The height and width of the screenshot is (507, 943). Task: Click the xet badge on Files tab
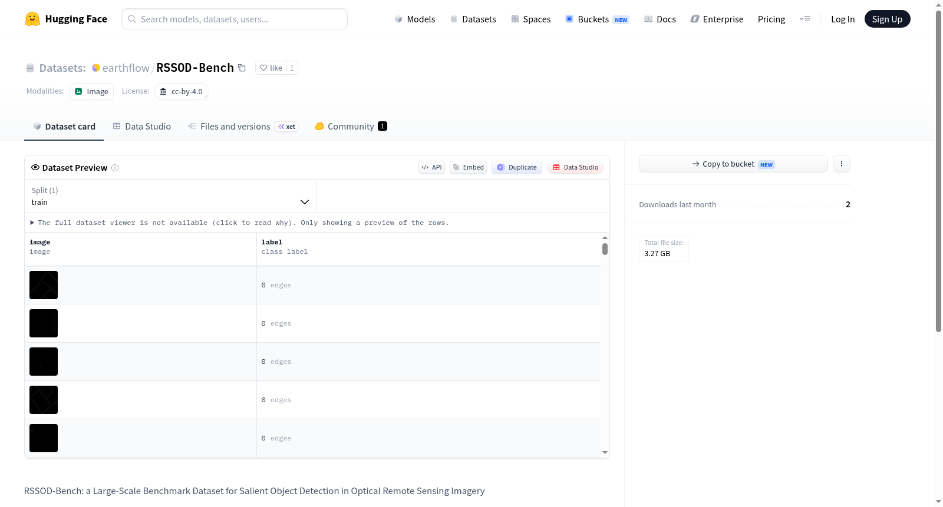(286, 127)
